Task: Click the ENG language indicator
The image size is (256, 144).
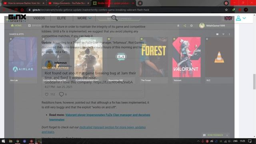Action: (x=235, y=141)
